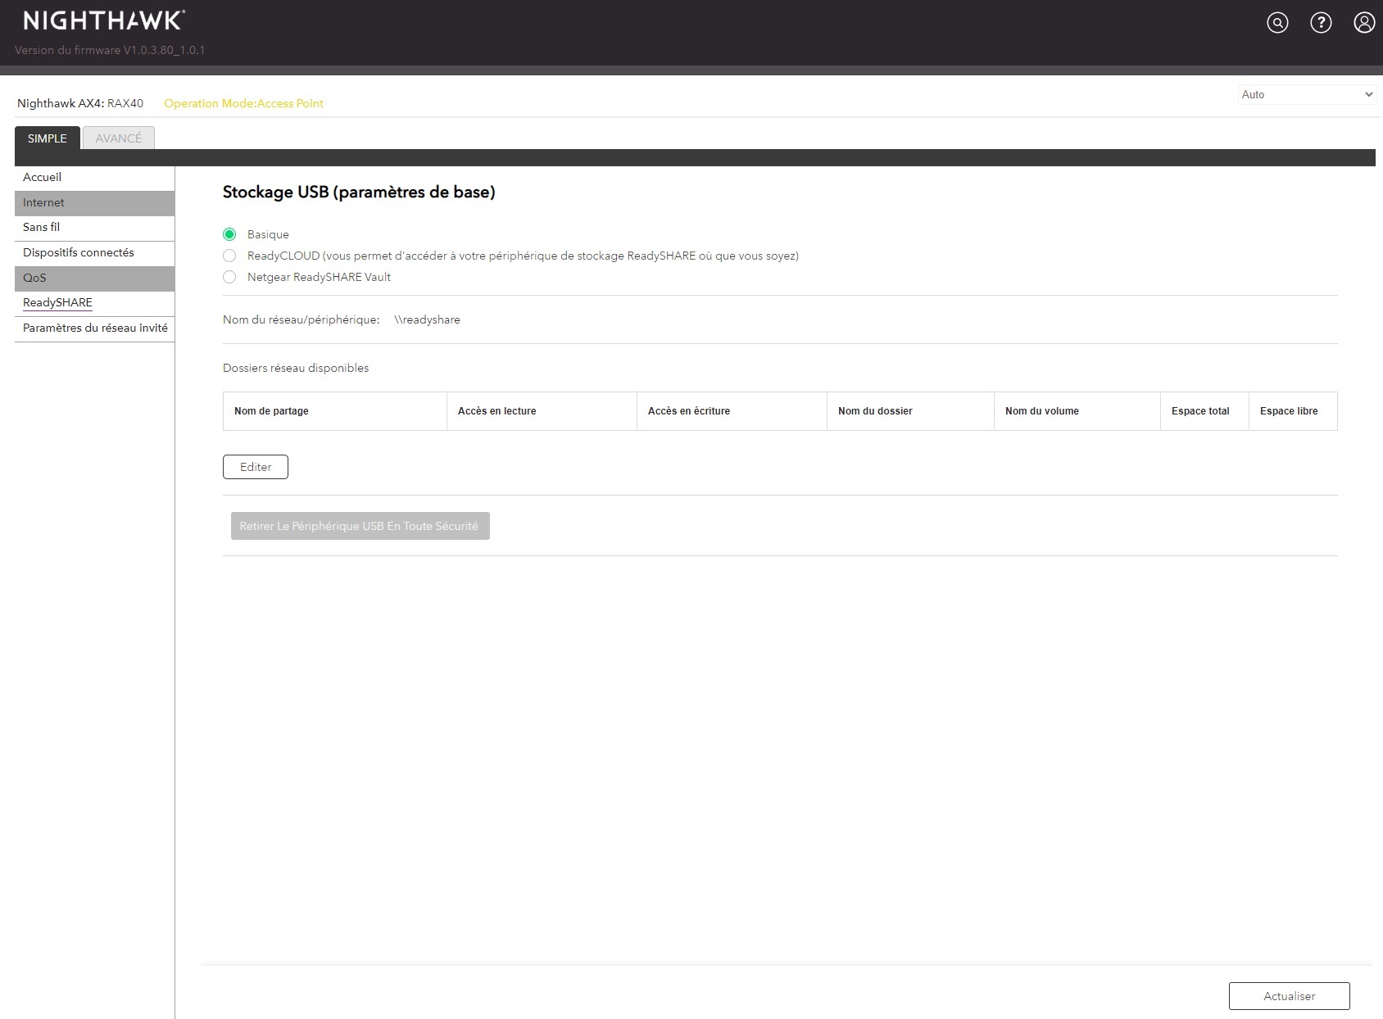Click the search icon in header

click(1277, 23)
